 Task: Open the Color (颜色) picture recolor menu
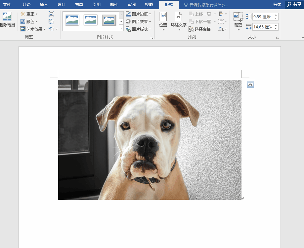[29, 21]
